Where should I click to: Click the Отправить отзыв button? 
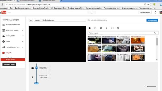click(x=9, y=64)
